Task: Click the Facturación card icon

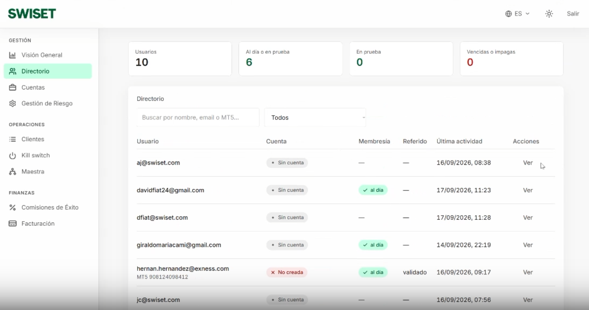Action: (x=13, y=224)
